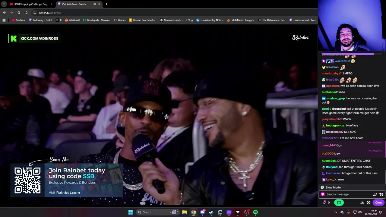Viewport: 386px width, 217px height.
Task: Show hidden system tray icons
Action: coord(336,212)
